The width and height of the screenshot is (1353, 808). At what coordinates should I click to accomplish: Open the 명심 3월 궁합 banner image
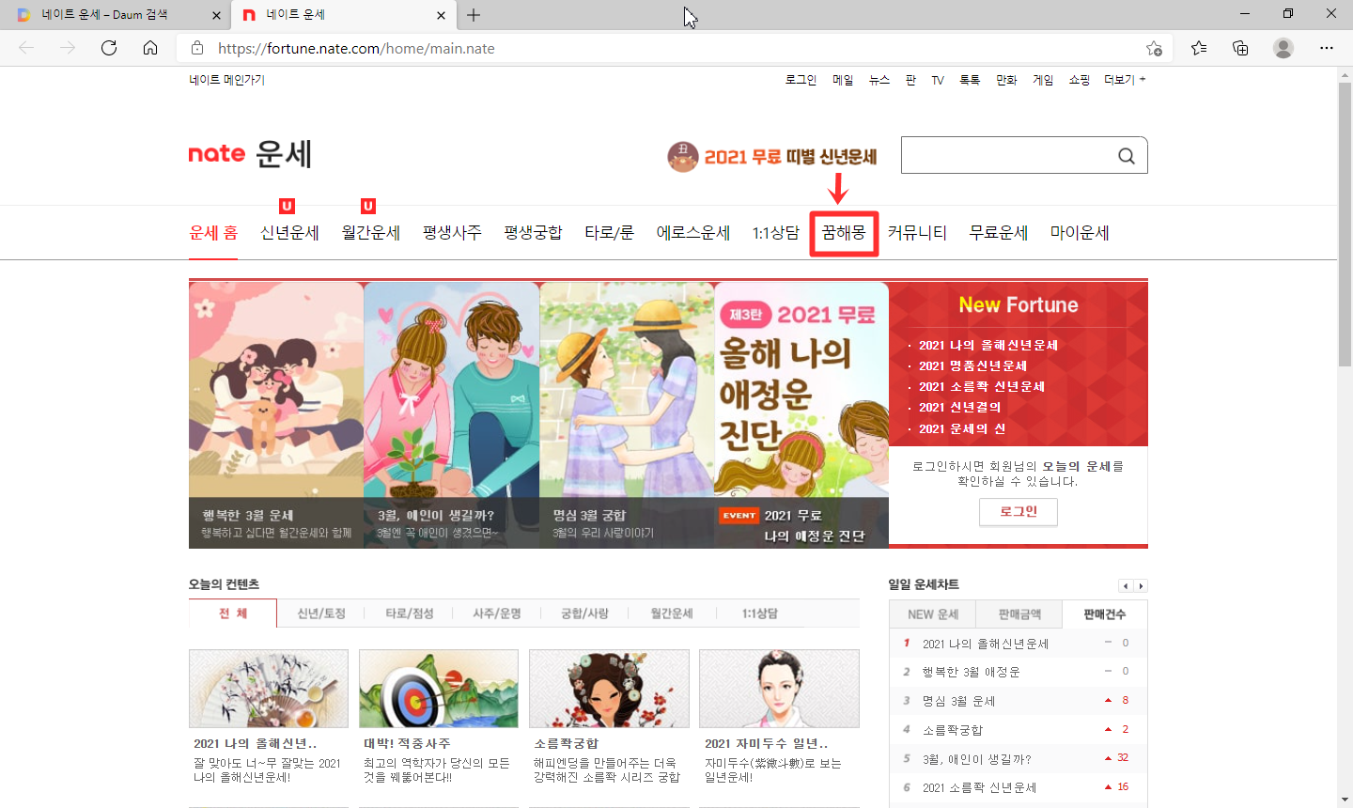tap(627, 414)
